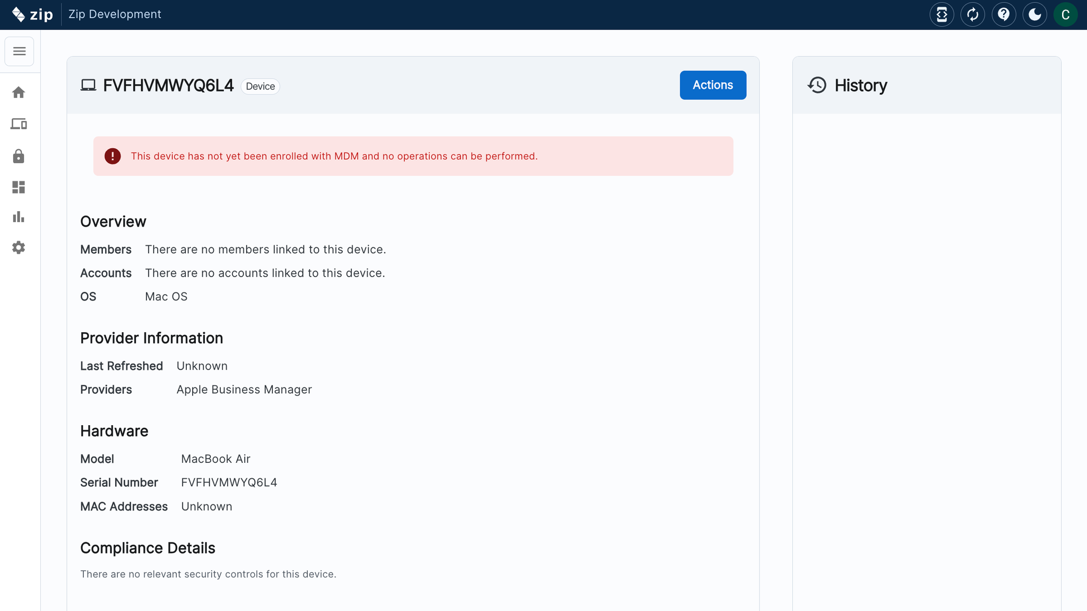The image size is (1087, 611).
Task: Open the bar chart reports icon in the sidebar
Action: coord(19,217)
